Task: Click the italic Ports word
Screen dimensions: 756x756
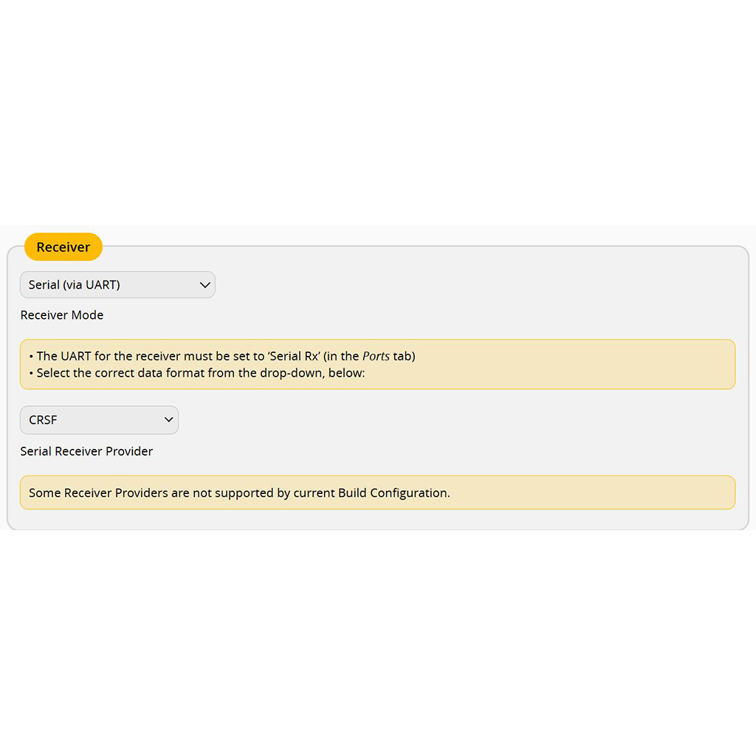Action: coord(376,356)
